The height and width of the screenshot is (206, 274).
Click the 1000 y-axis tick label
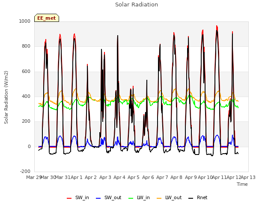(25, 21)
